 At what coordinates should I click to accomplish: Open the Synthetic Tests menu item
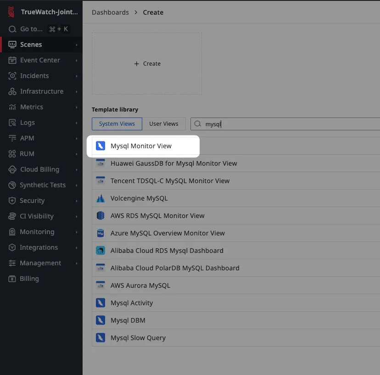click(41, 185)
